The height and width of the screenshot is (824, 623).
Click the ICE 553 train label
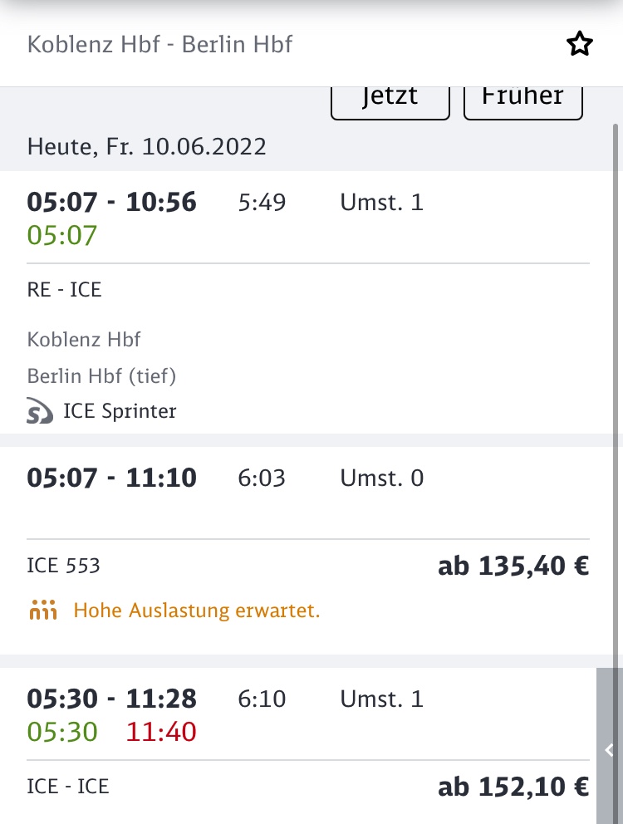pyautogui.click(x=64, y=566)
